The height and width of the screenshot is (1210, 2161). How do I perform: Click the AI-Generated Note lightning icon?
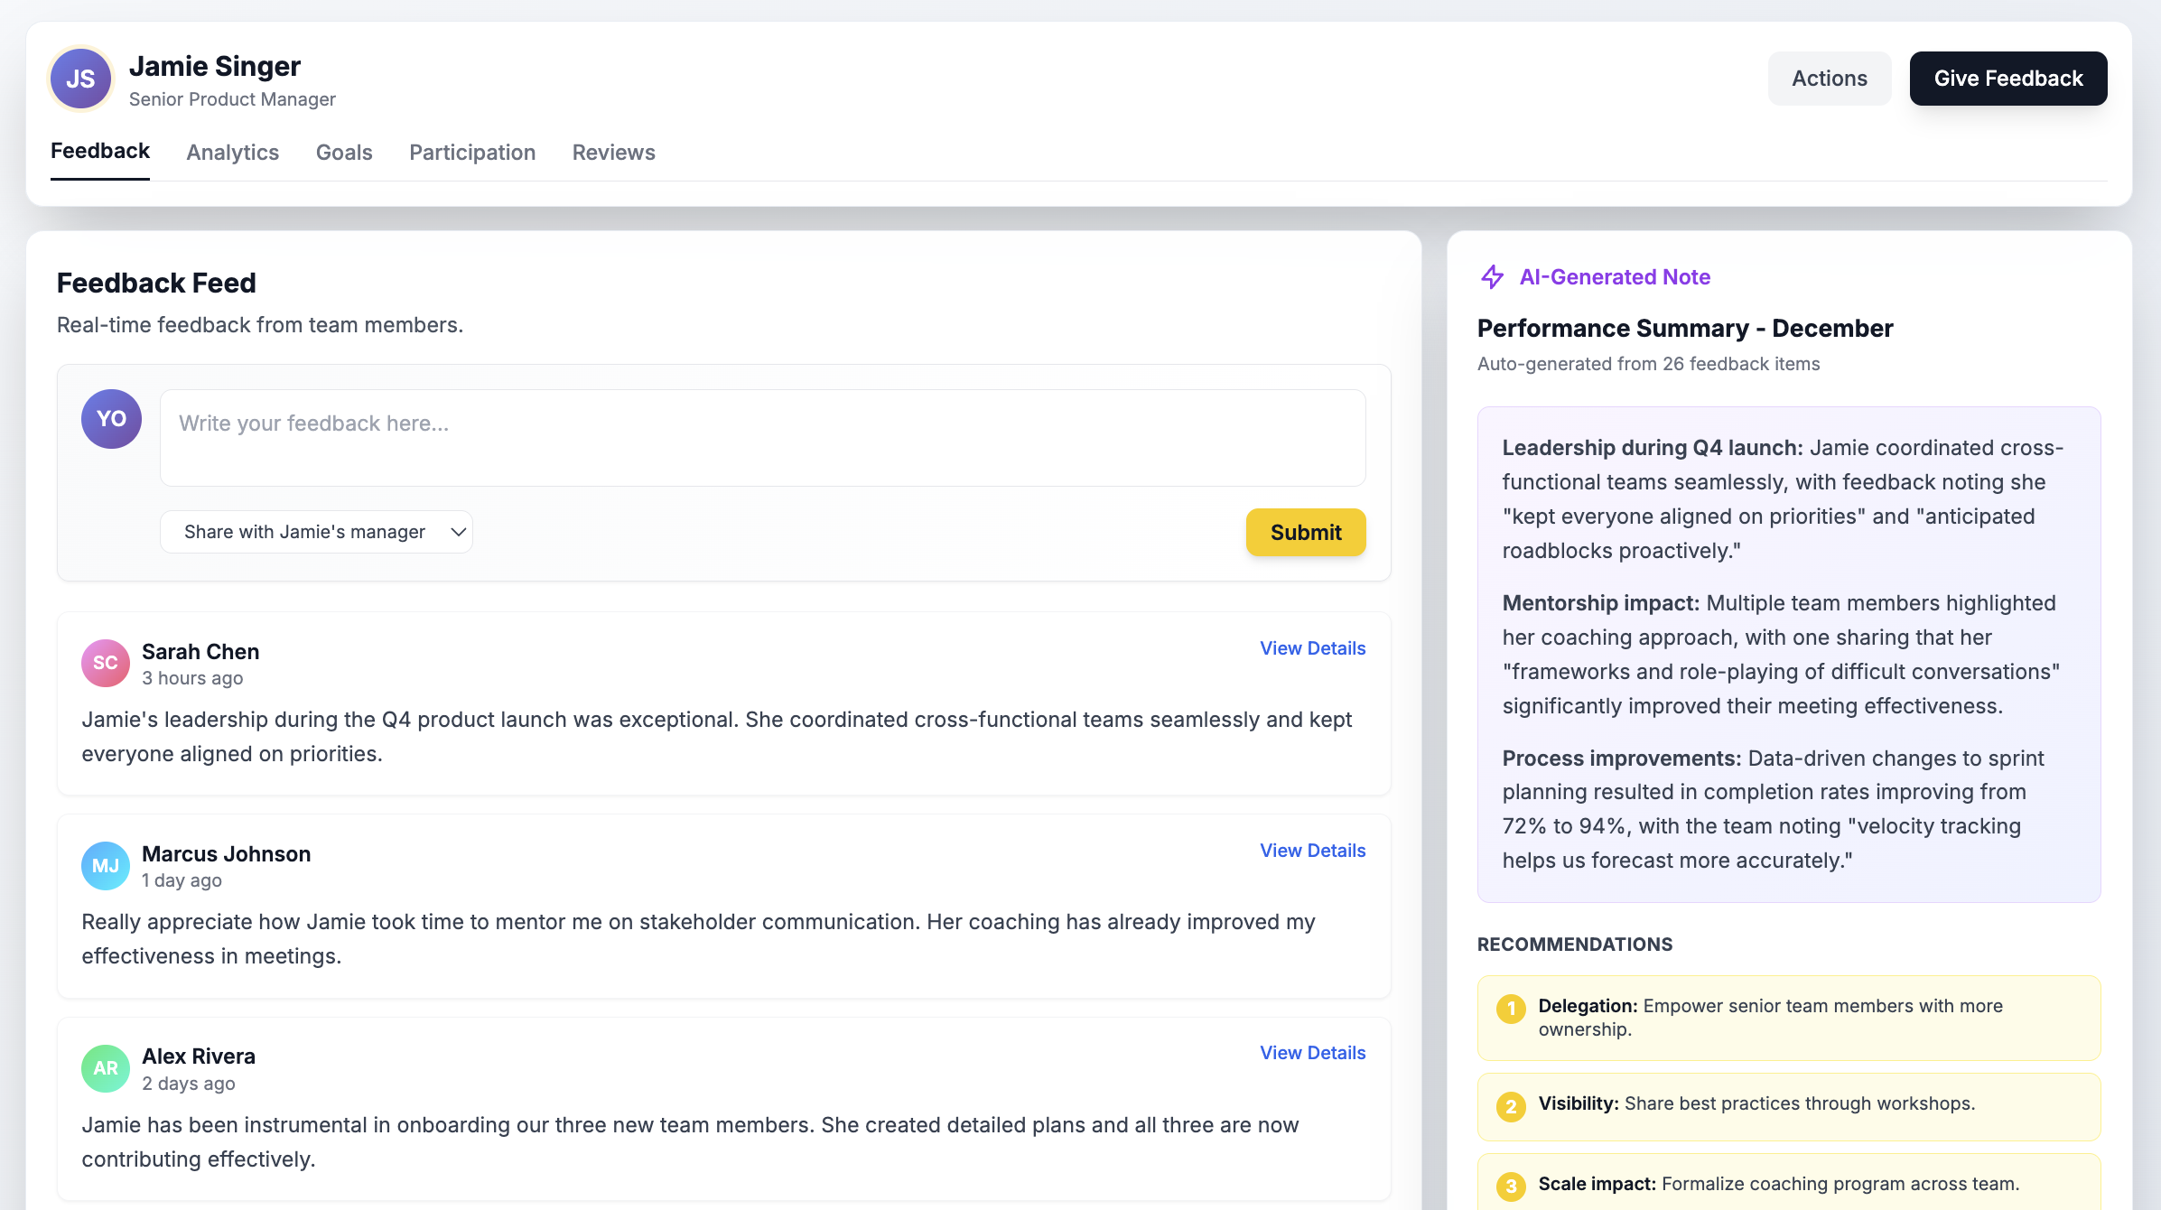click(1493, 277)
